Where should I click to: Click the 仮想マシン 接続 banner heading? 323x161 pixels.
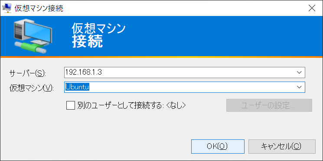(98, 35)
